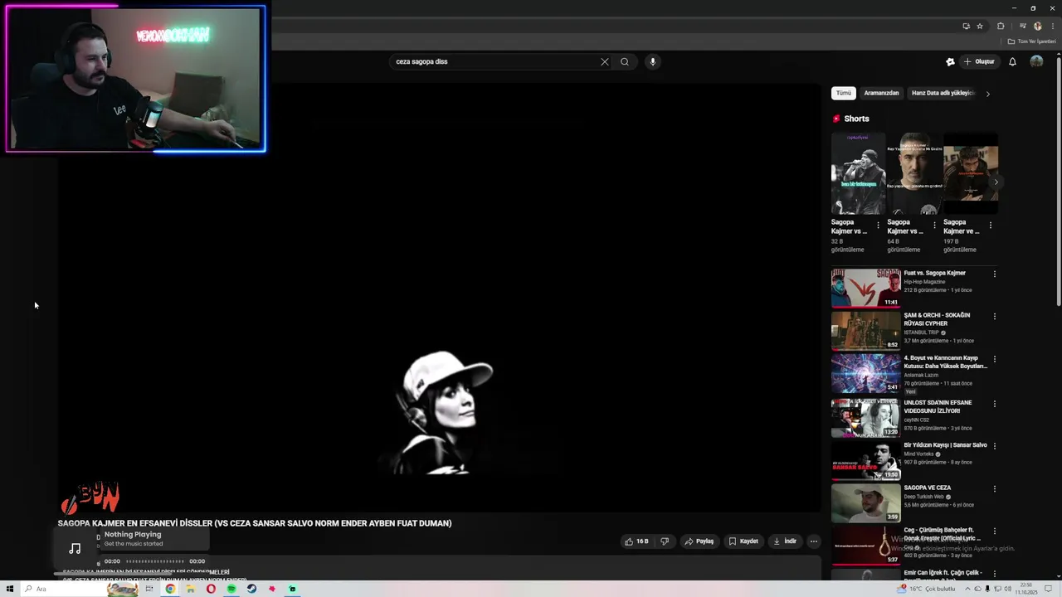Image resolution: width=1062 pixels, height=597 pixels.
Task: Open options for ŞAM & ORCHI video
Action: coord(995,316)
